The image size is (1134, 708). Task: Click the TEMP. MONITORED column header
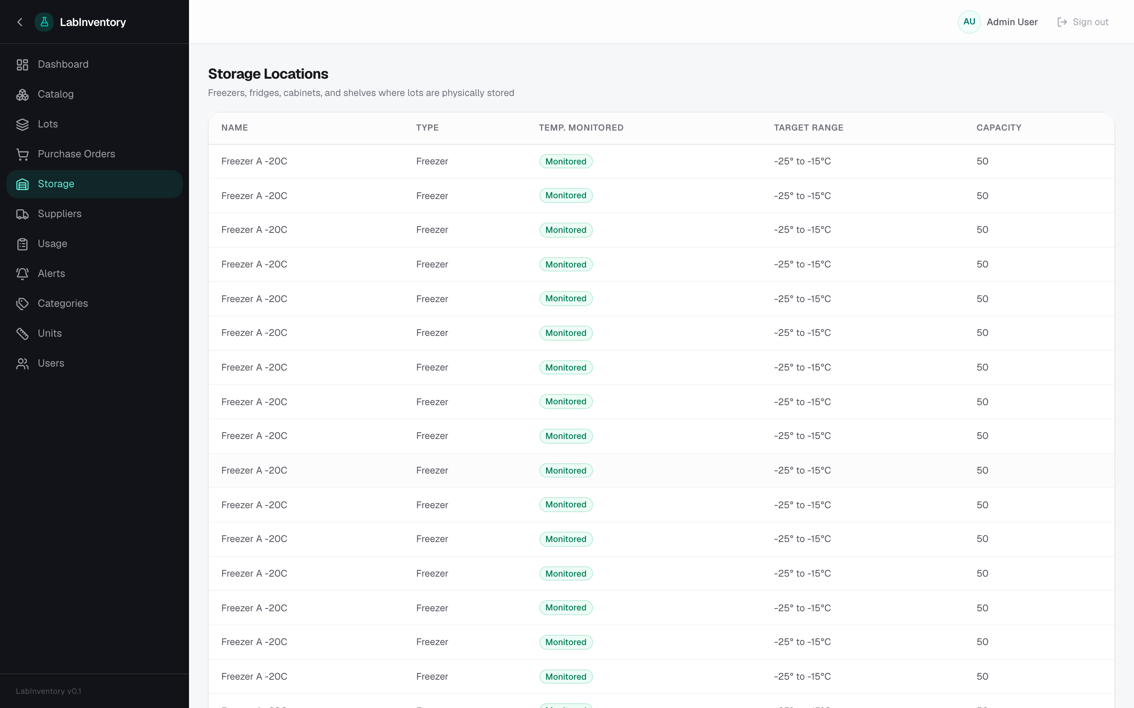[581, 128]
